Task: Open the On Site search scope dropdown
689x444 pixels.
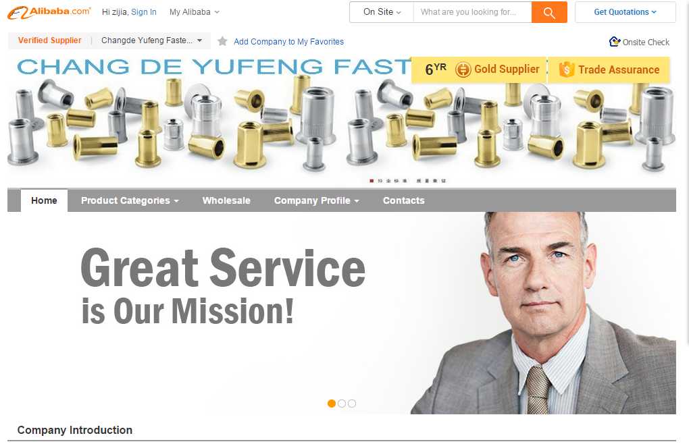Action: (x=382, y=12)
